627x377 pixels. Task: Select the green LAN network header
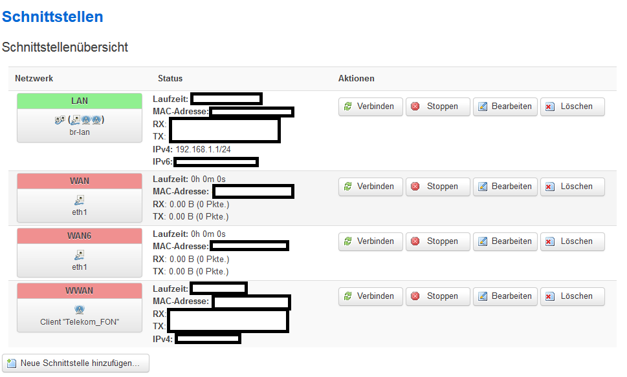(80, 101)
